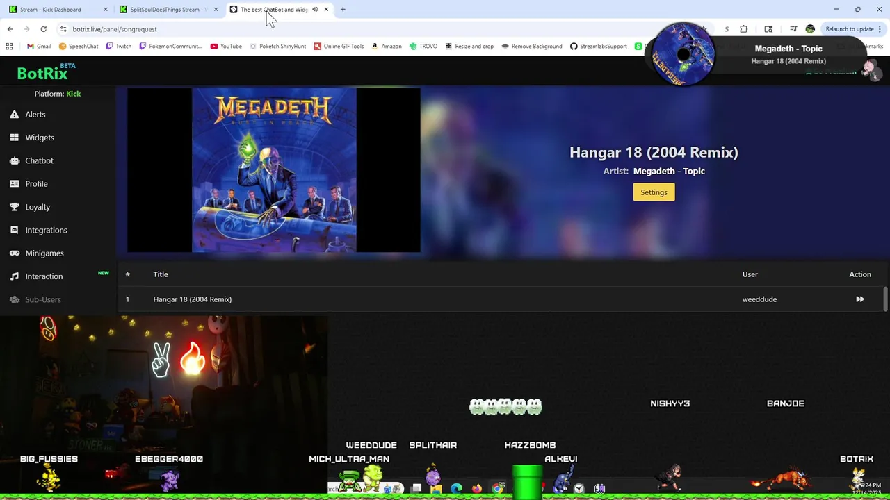890x500 pixels.
Task: Open the Chrome extensions puzzle icon
Action: click(744, 29)
